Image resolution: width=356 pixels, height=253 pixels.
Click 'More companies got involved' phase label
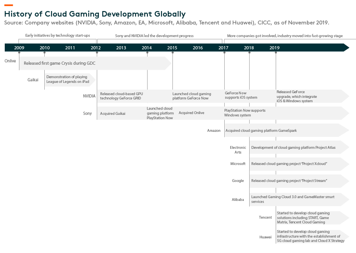click(285, 36)
